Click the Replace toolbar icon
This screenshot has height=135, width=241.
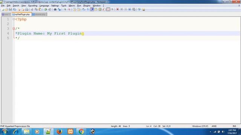point(59,9)
